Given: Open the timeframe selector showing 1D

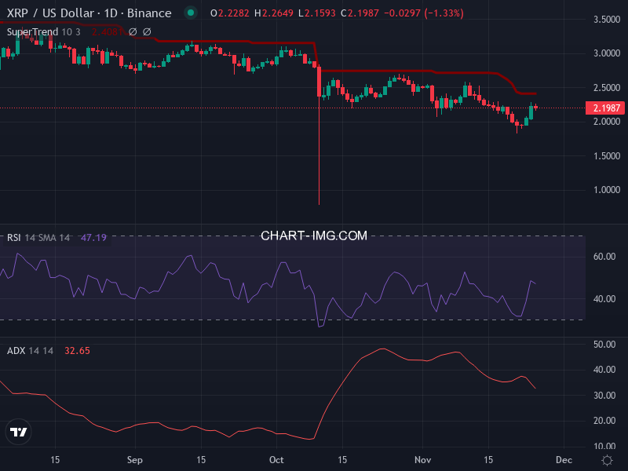Looking at the screenshot, I should point(110,13).
